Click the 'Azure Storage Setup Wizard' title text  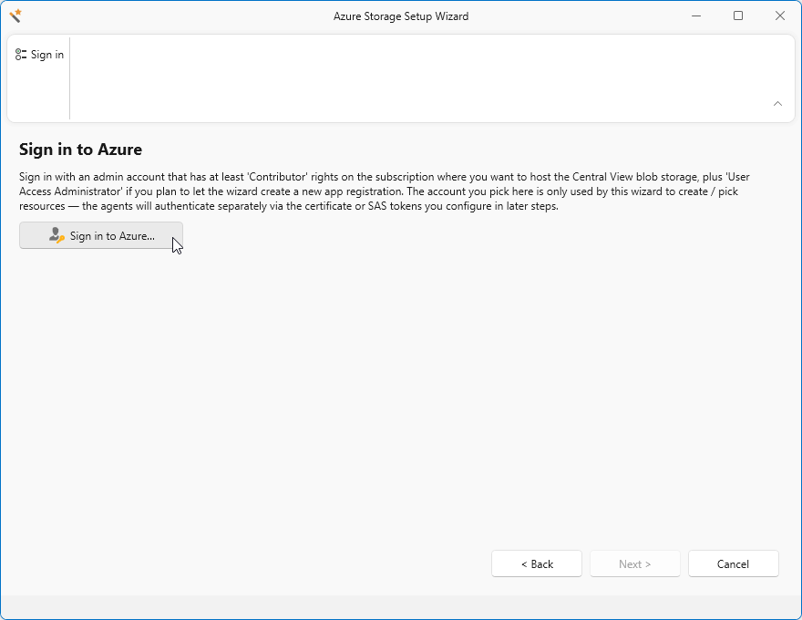tap(401, 16)
